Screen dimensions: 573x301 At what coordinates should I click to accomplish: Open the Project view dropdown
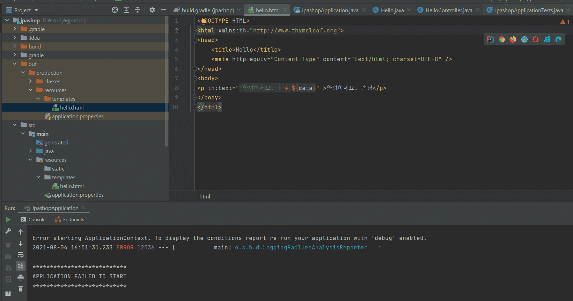[x=36, y=10]
